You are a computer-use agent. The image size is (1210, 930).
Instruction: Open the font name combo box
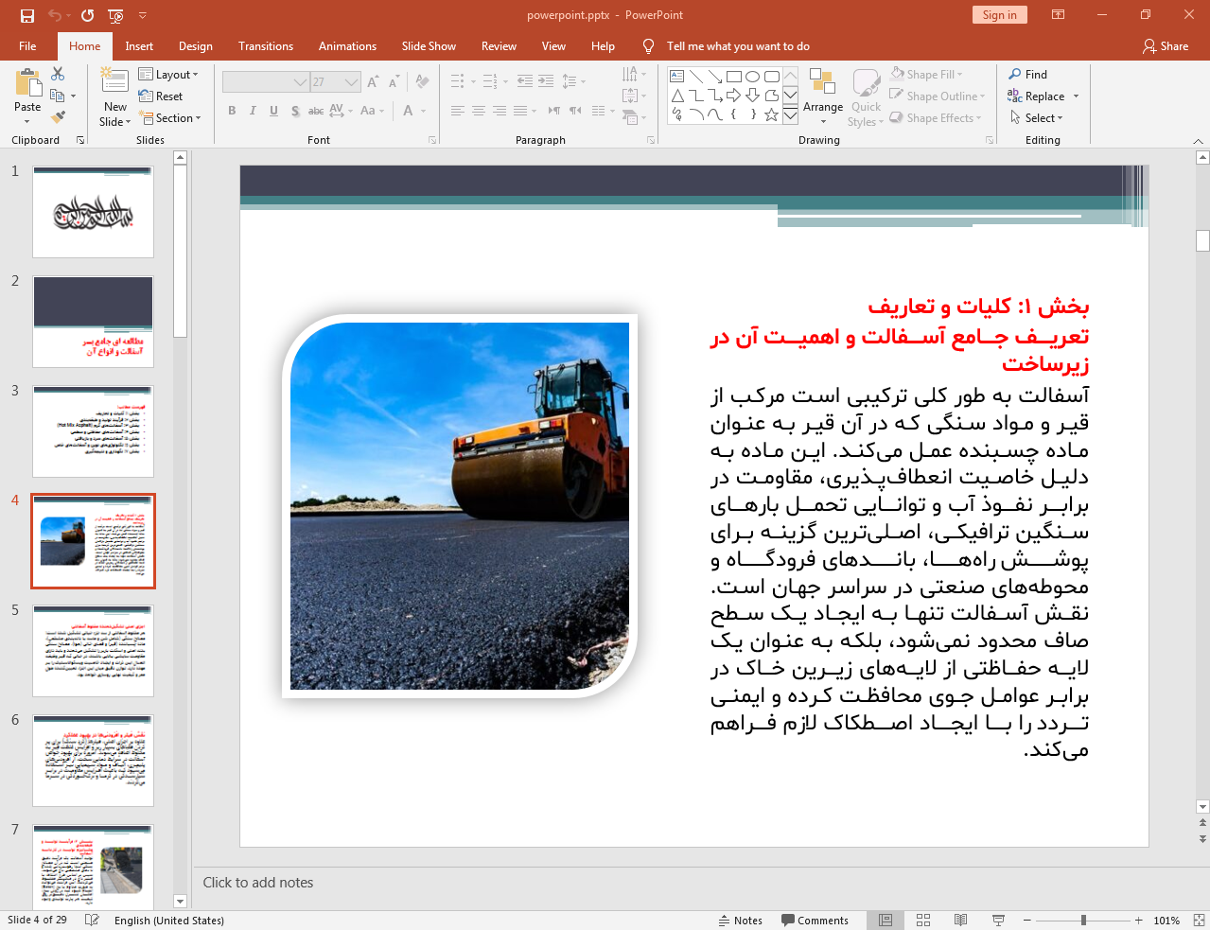point(266,82)
